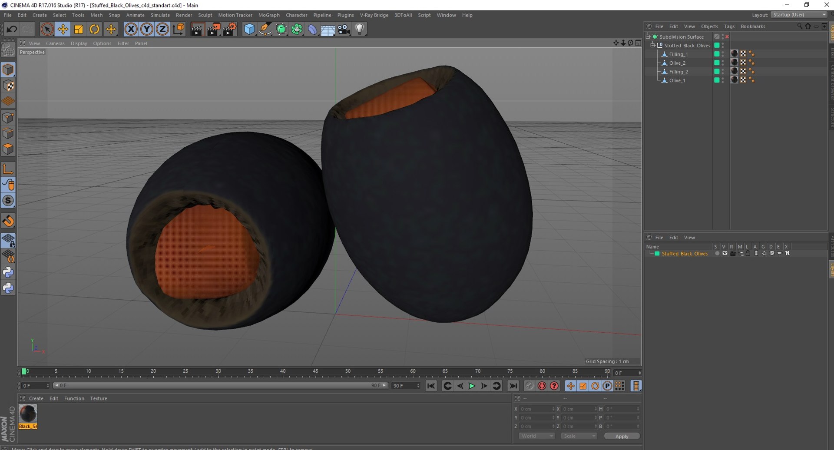Add a light object

[x=360, y=29]
